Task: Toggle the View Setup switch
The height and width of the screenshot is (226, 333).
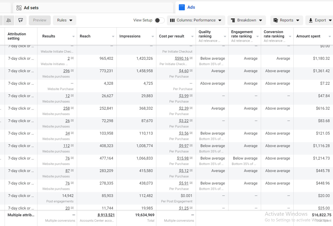Action: pos(160,20)
